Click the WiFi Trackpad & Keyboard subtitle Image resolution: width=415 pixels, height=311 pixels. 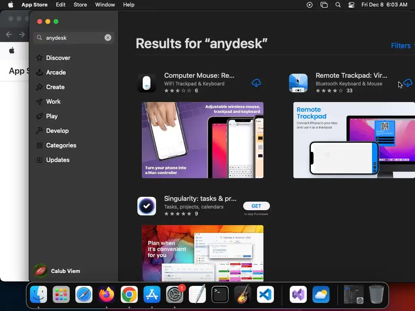click(194, 83)
